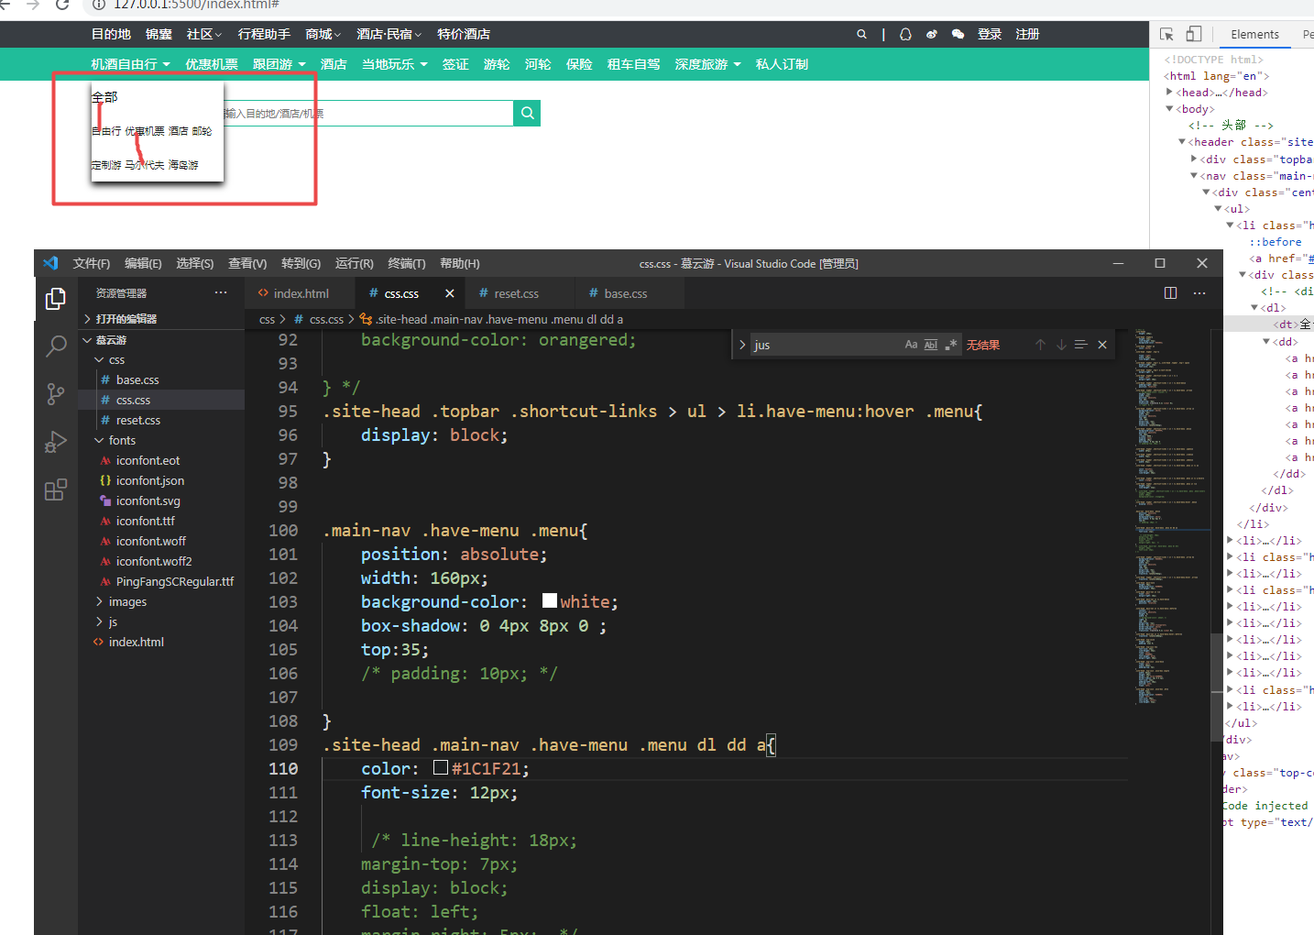Open 跟团游 dropdown in nav
The width and height of the screenshot is (1314, 935).
[x=279, y=64]
